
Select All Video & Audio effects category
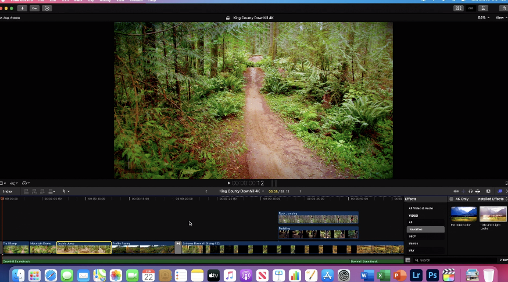421,208
